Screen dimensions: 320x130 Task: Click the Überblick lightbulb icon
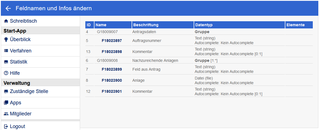6,39
